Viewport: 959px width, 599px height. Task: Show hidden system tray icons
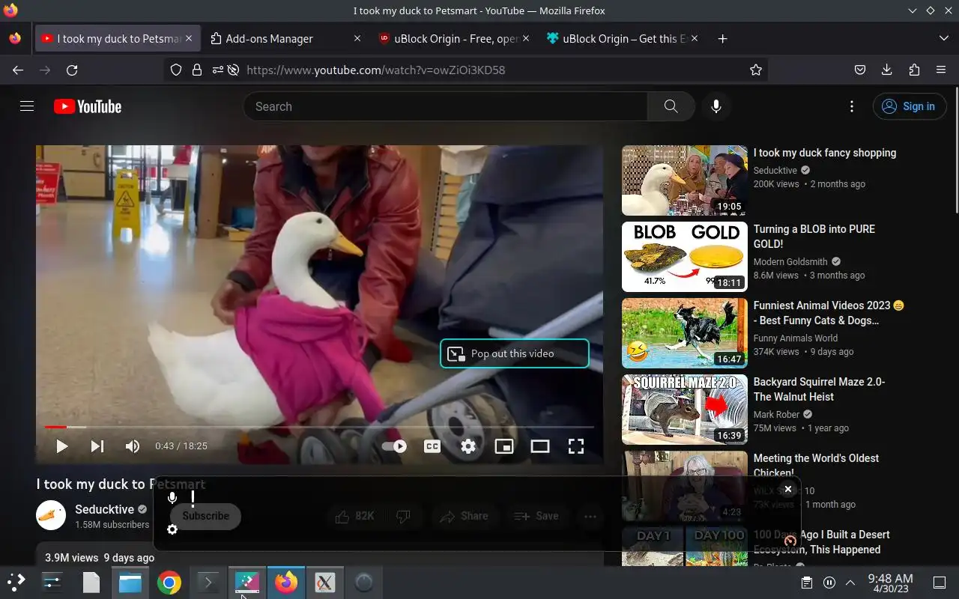point(850,582)
